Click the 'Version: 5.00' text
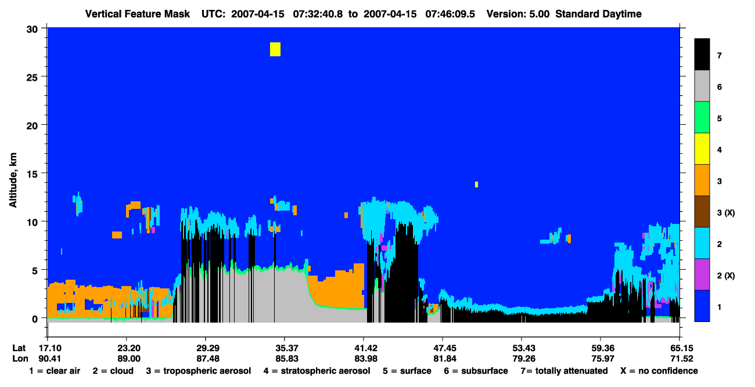 [517, 14]
